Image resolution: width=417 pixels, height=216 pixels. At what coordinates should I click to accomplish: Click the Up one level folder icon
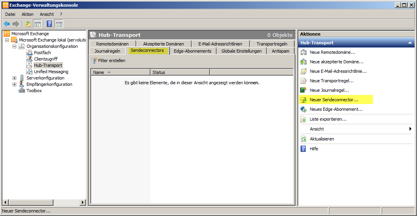coord(28,24)
